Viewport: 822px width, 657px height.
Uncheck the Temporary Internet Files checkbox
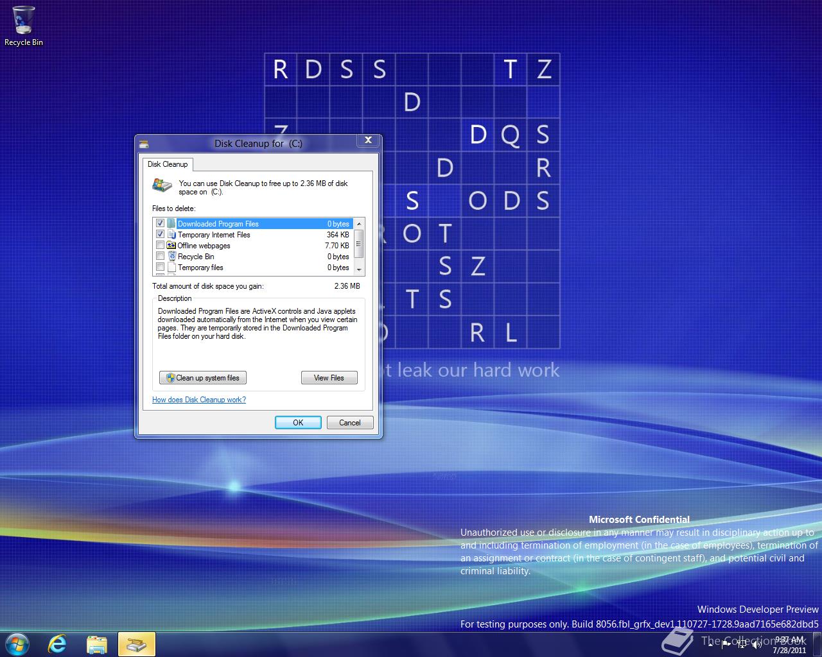[160, 234]
